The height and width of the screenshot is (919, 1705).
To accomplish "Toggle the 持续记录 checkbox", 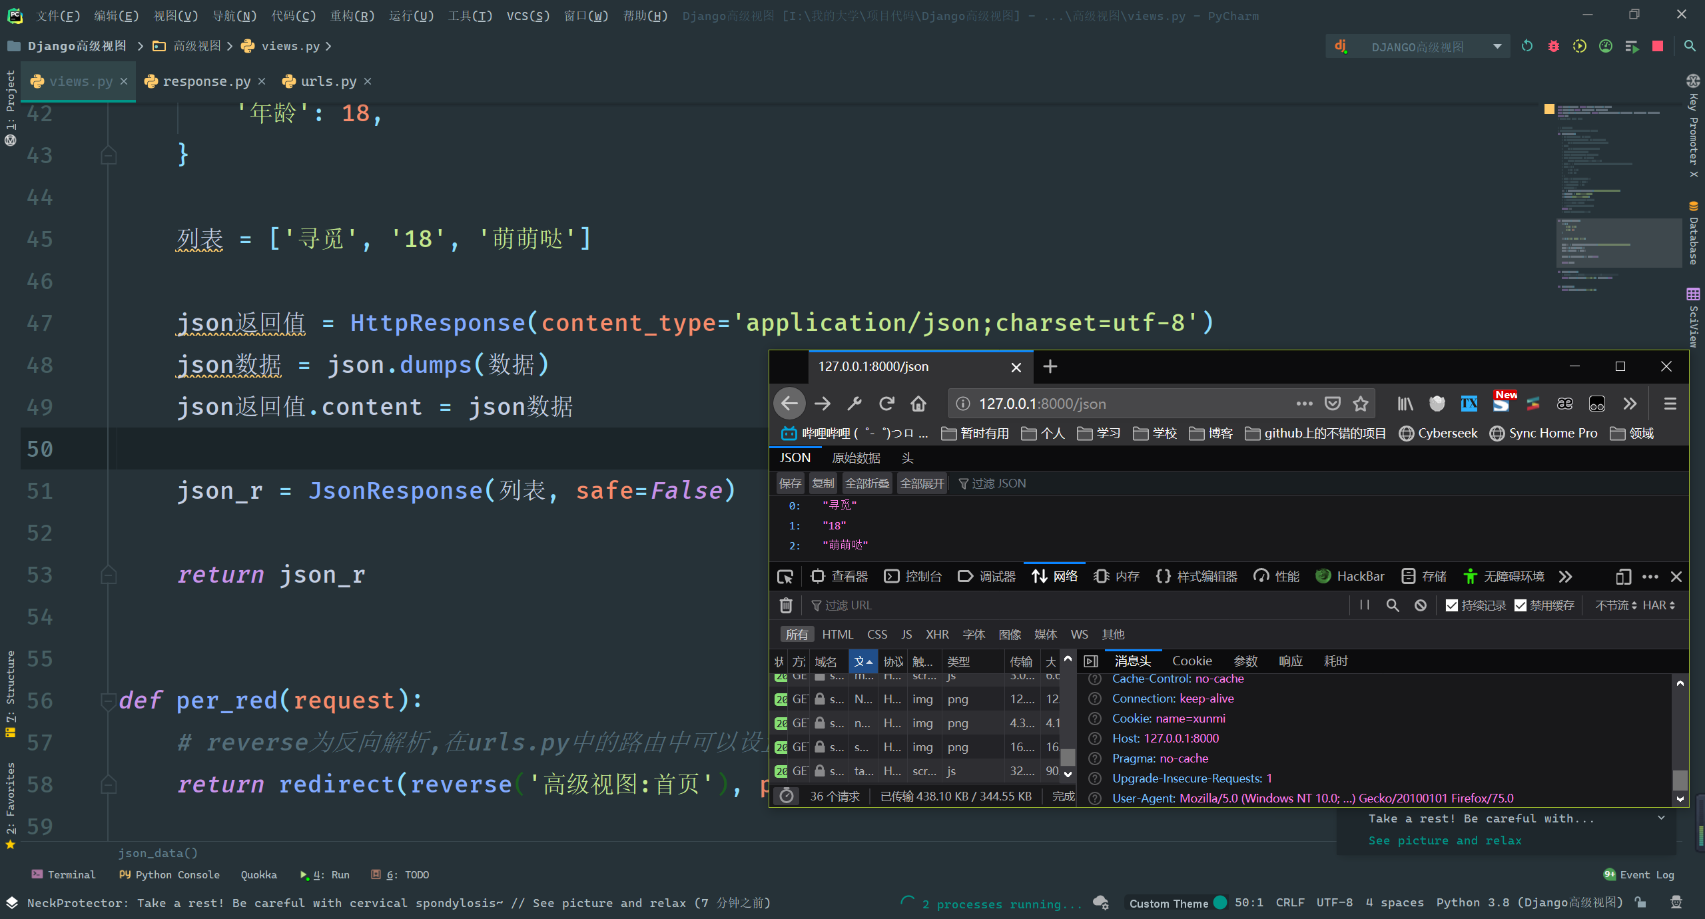I will 1452,605.
